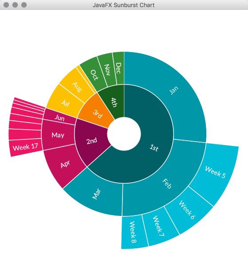The height and width of the screenshot is (258, 248).
Task: Select the Mar month segment
Action: coord(97,193)
